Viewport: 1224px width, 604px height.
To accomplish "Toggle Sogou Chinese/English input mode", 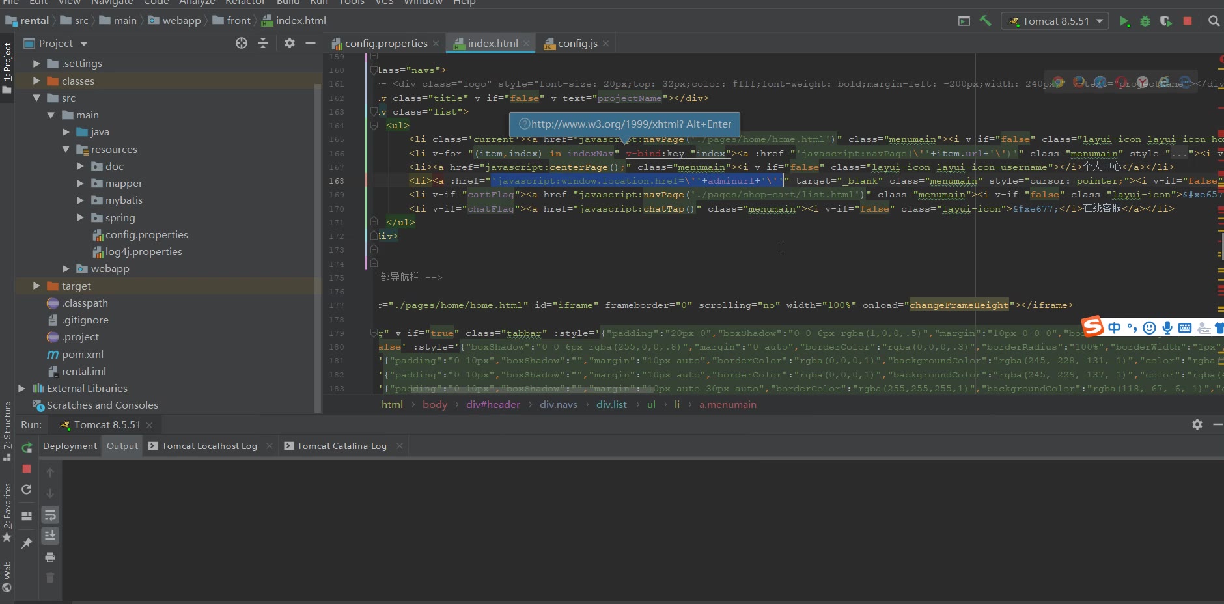I will point(1115,328).
